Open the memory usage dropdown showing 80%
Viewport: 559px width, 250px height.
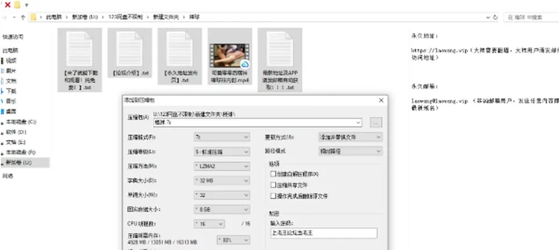[x=233, y=240]
